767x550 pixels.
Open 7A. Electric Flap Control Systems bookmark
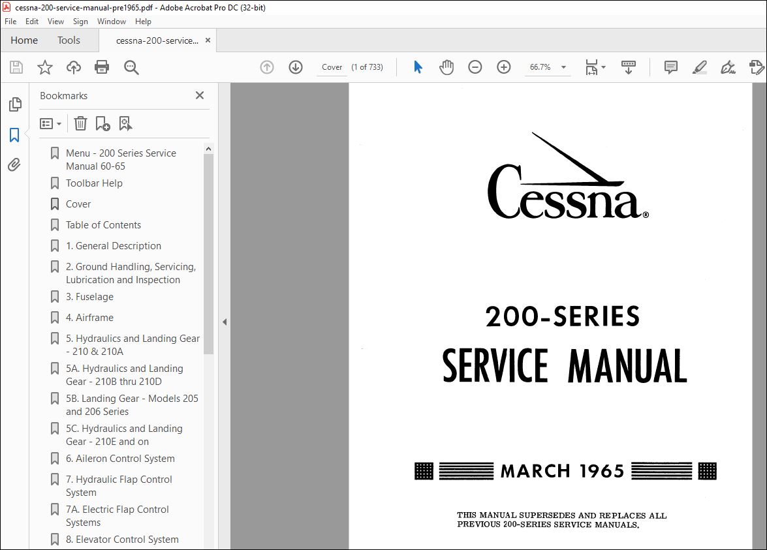click(x=117, y=516)
